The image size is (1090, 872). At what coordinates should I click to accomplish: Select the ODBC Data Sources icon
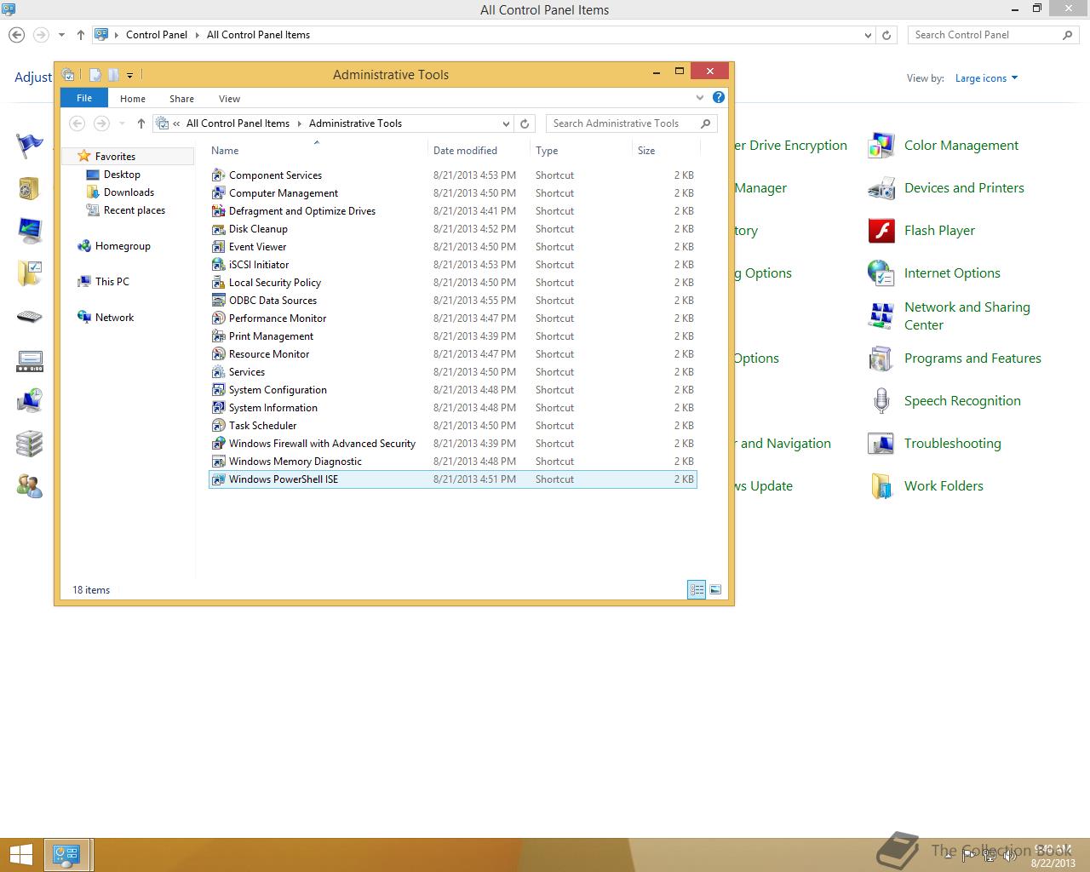[219, 301]
